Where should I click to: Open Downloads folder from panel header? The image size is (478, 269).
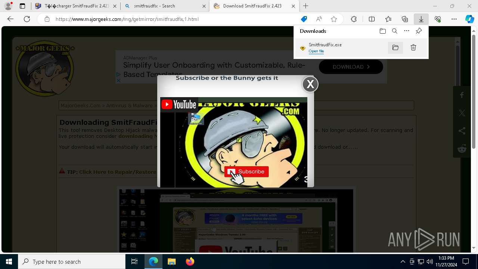click(x=382, y=31)
